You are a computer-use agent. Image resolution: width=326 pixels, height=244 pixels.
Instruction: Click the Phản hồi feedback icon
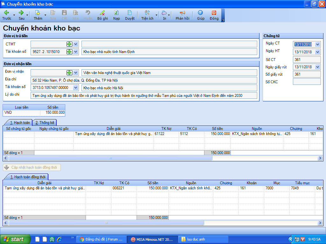click(x=182, y=13)
